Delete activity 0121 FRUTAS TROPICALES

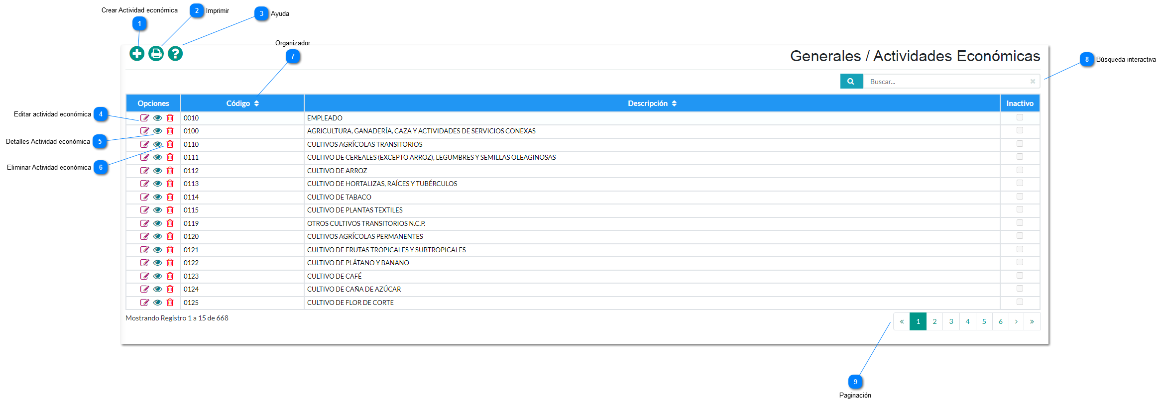tap(170, 250)
